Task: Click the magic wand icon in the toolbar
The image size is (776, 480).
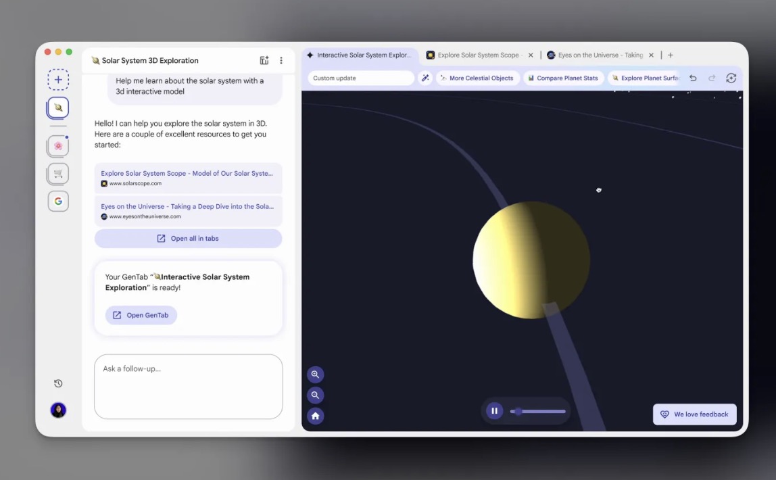Action: pos(425,78)
